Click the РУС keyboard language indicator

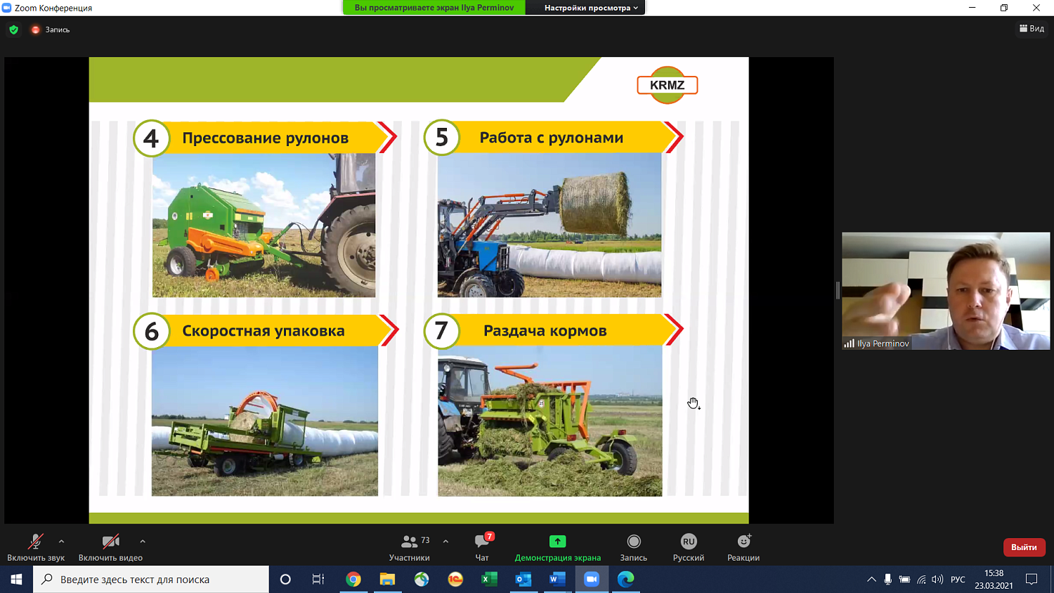coord(958,580)
